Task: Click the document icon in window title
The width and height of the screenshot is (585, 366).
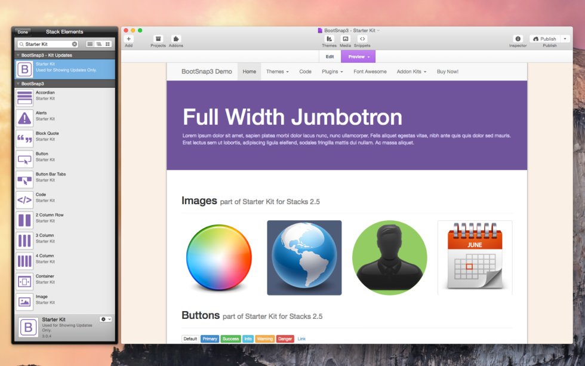Action: [320, 30]
